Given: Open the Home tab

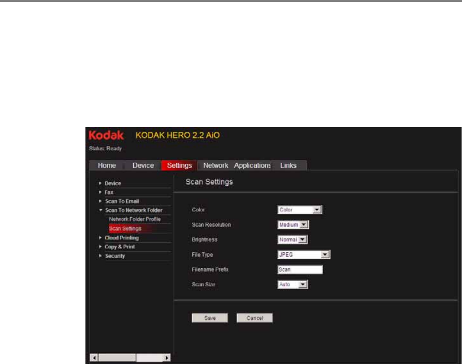Looking at the screenshot, I should coord(107,165).
